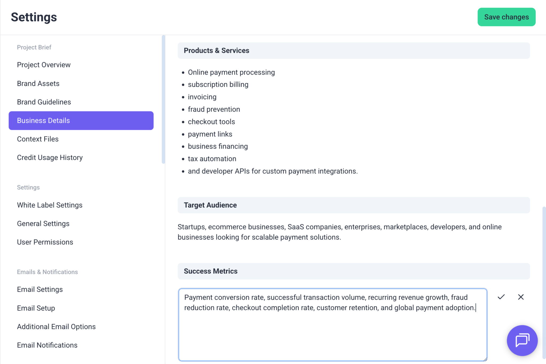Confirm Success Metrics edit with checkmark icon
Image resolution: width=546 pixels, height=364 pixels.
[501, 297]
